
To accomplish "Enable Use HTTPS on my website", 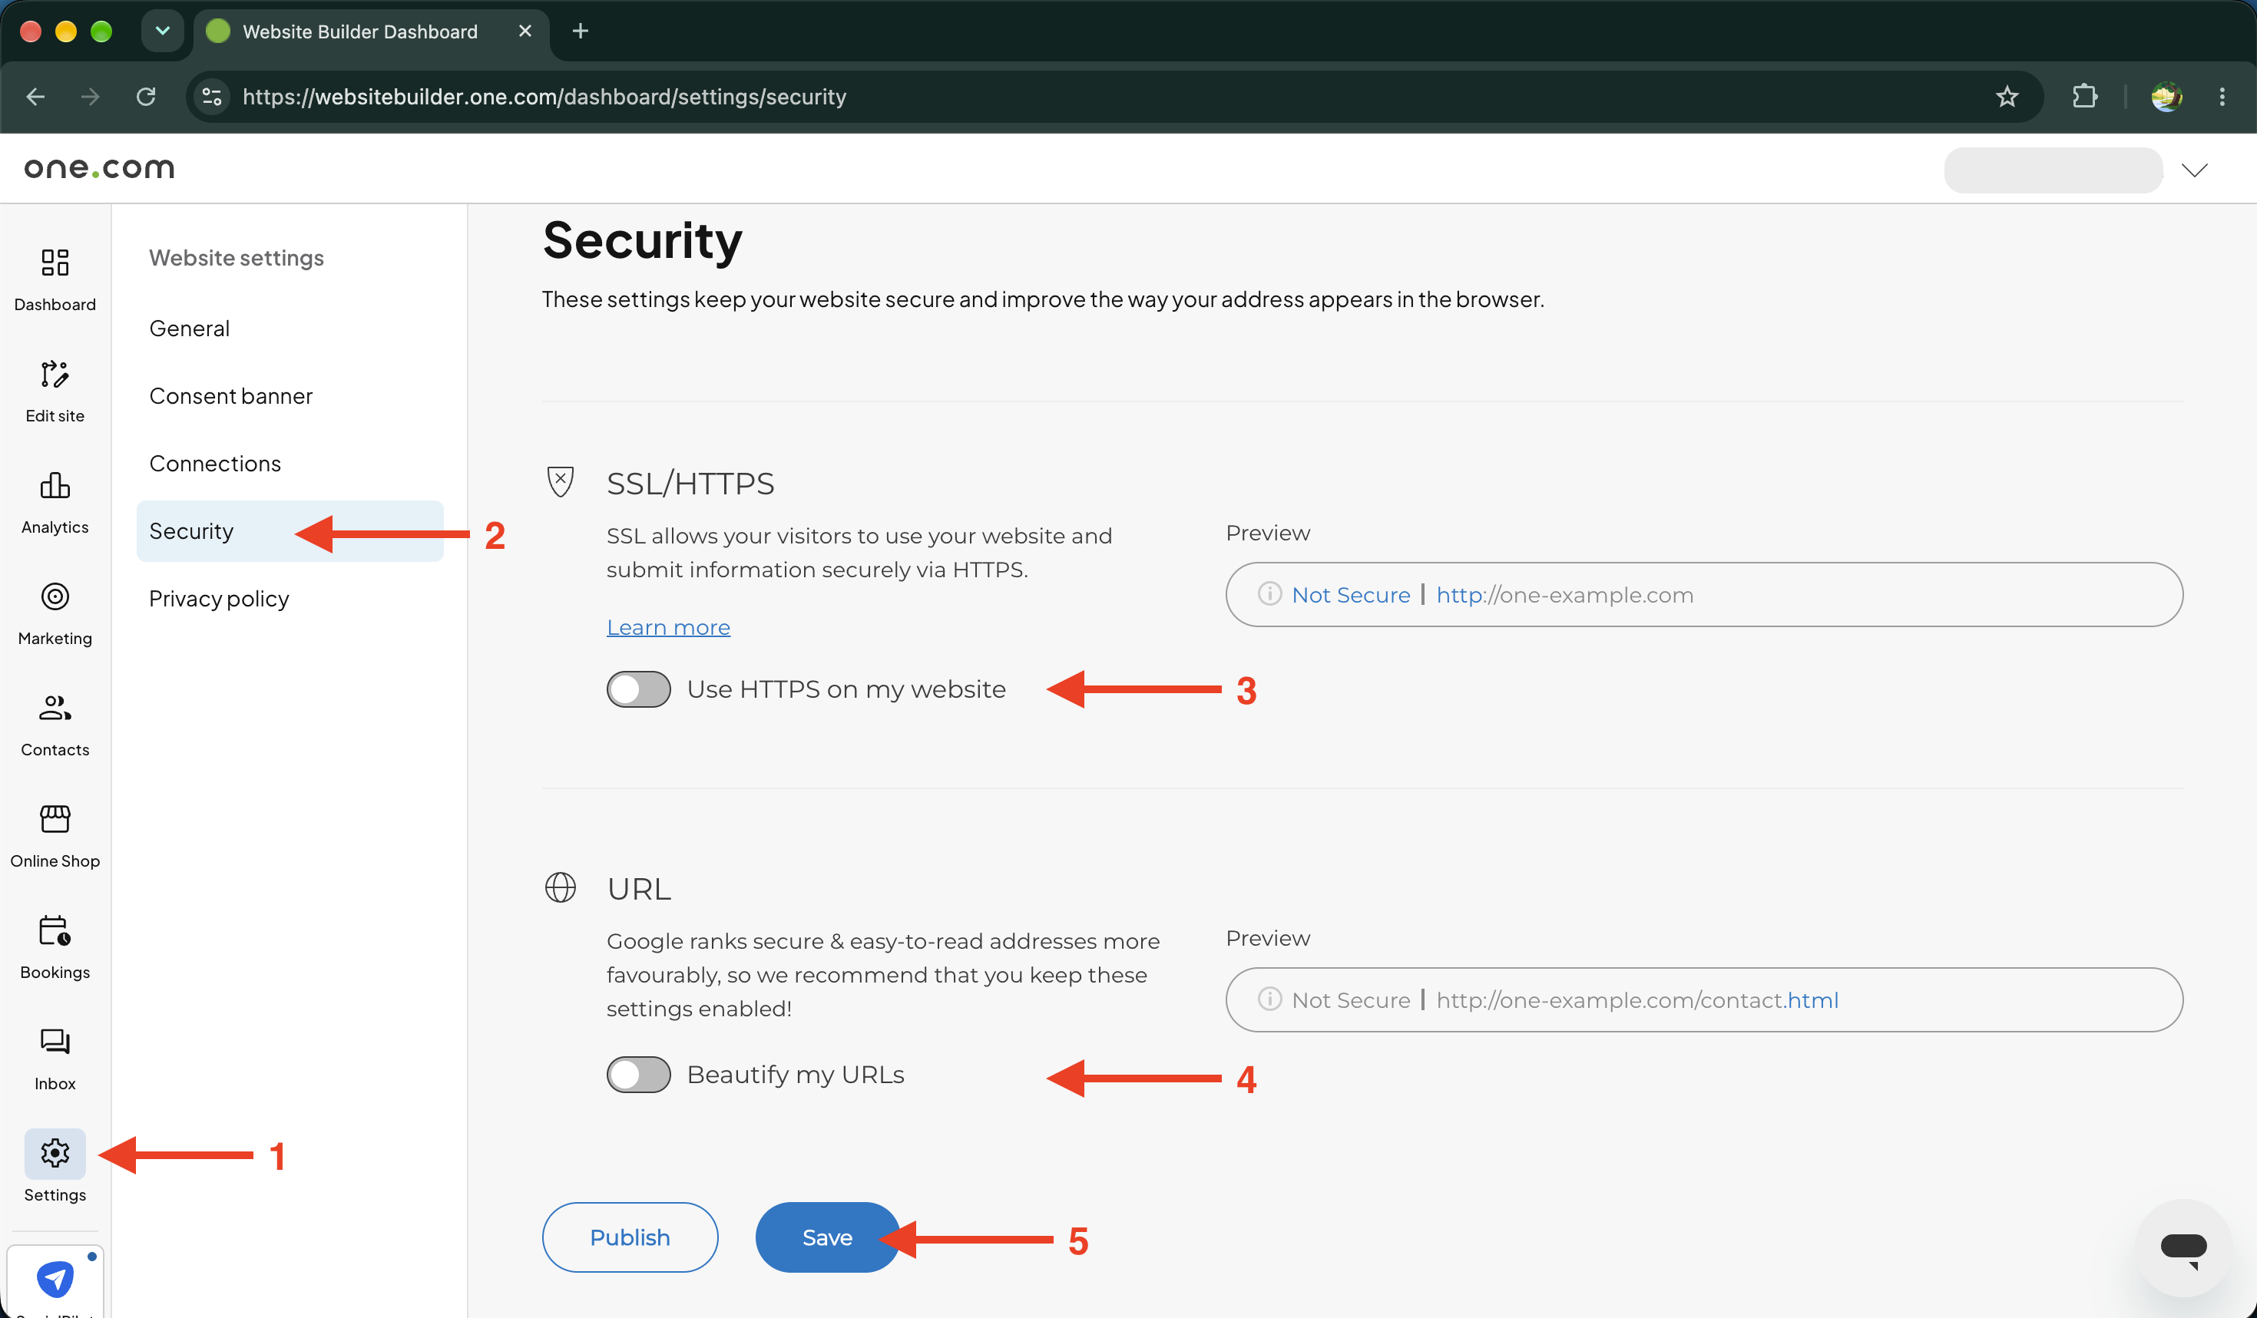I will (x=639, y=689).
